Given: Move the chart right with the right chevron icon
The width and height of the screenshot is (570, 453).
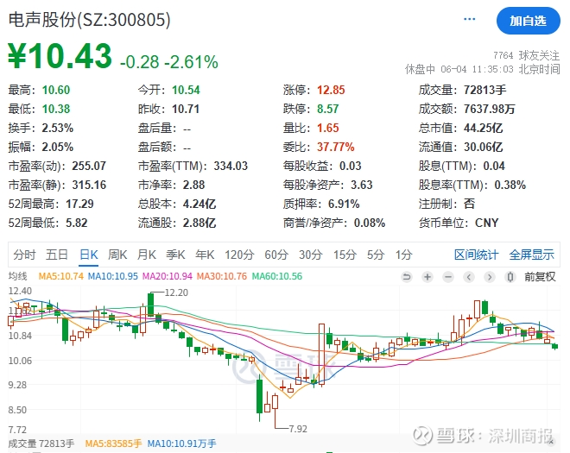Looking at the screenshot, I should pyautogui.click(x=490, y=277).
